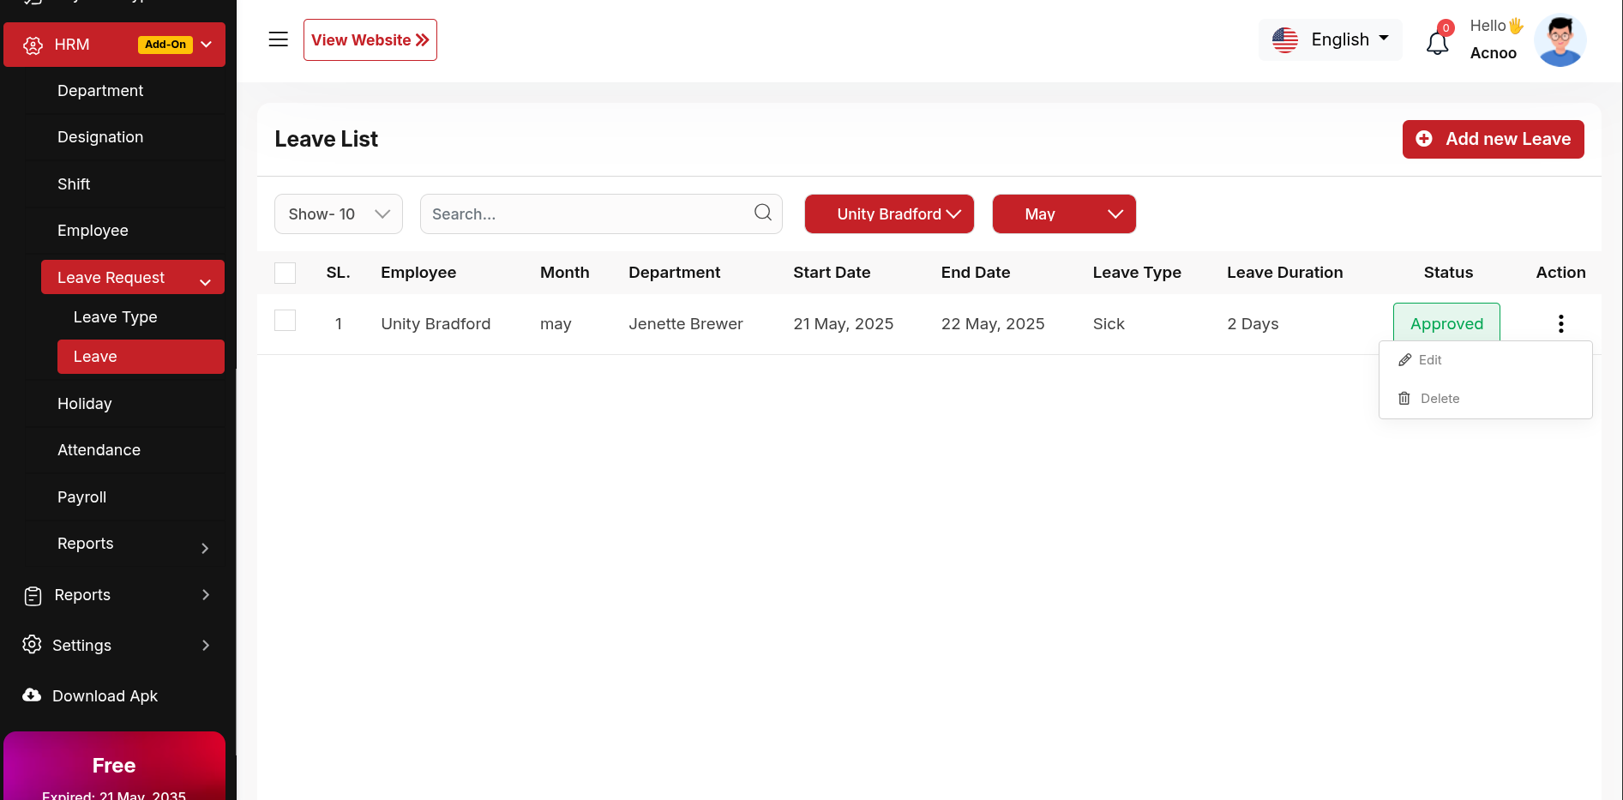Click the sidebar Settings gear icon
1623x800 pixels.
tap(32, 645)
